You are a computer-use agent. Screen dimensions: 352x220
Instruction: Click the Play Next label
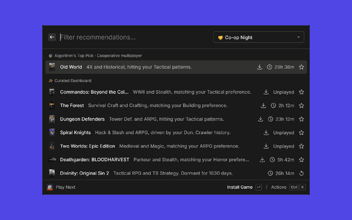65,187
